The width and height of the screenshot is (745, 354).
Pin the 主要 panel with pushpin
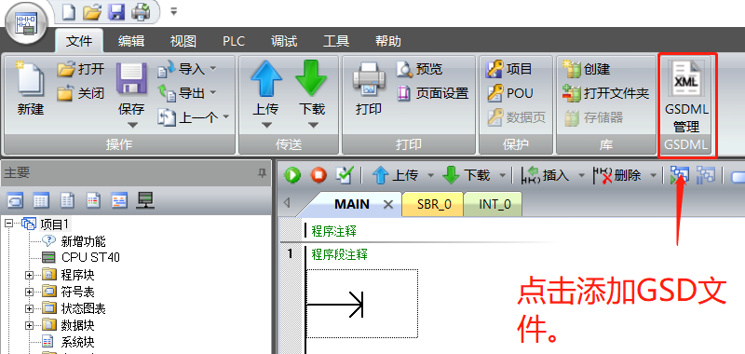click(262, 173)
